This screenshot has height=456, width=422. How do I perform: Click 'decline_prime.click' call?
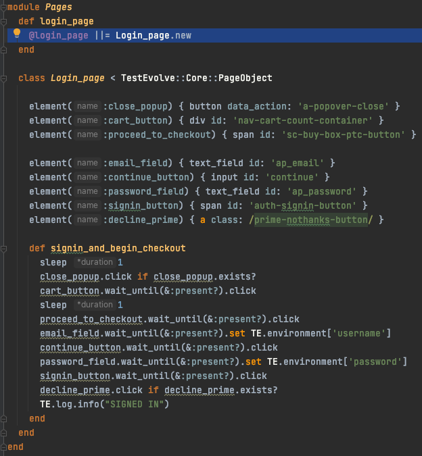pos(91,390)
